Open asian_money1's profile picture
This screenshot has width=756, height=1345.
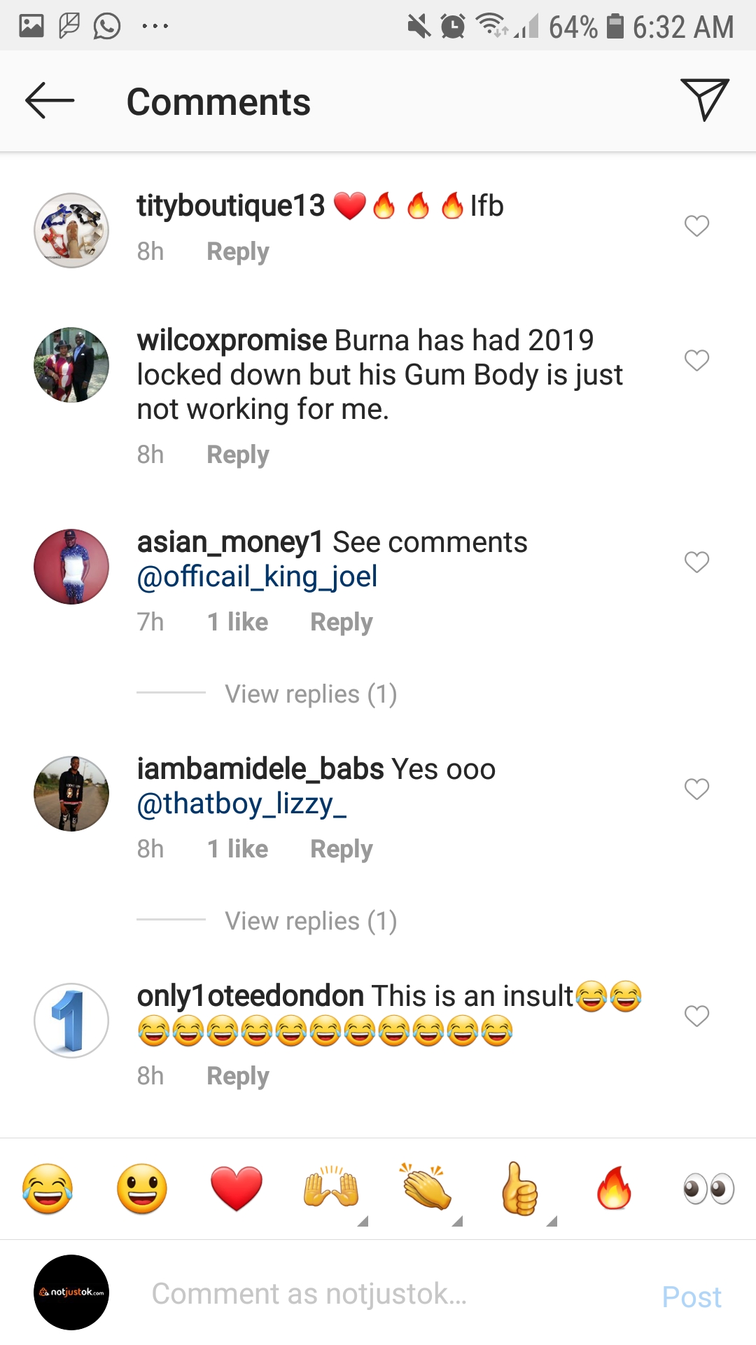(71, 567)
